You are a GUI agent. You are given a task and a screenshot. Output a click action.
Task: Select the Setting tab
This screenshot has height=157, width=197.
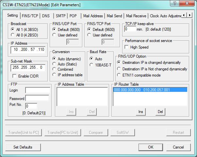[12, 15]
